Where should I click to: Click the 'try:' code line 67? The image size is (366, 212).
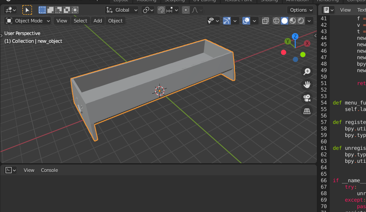[x=350, y=187]
